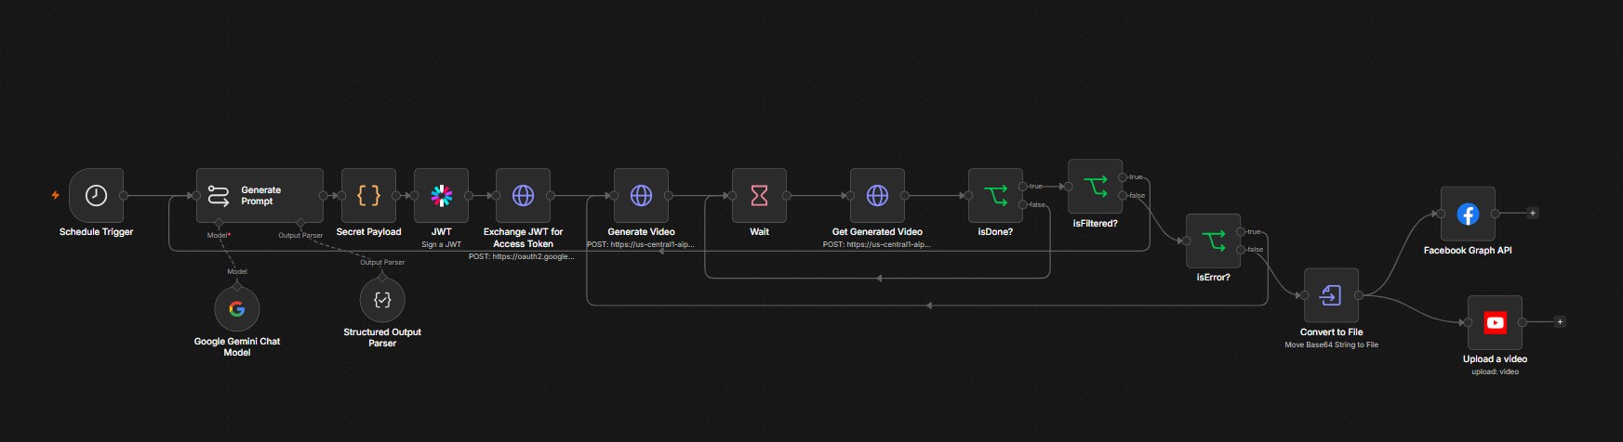Click the Convert to File output connector
Image resolution: width=1623 pixels, height=442 pixels.
tap(1359, 295)
